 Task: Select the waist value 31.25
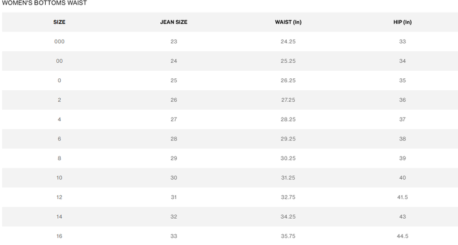[288, 178]
